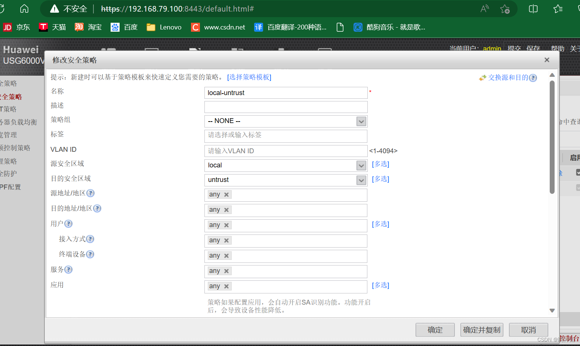This screenshot has width=580, height=346.
Task: Click the browser address bar URL
Action: (x=178, y=9)
